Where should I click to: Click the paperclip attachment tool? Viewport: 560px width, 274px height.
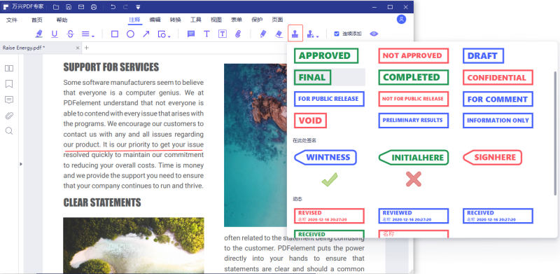point(238,34)
